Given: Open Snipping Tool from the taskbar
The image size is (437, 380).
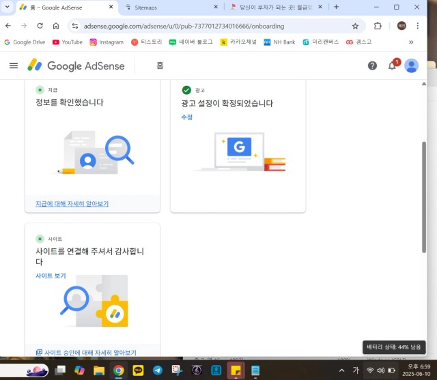Looking at the screenshot, I should click(177, 370).
